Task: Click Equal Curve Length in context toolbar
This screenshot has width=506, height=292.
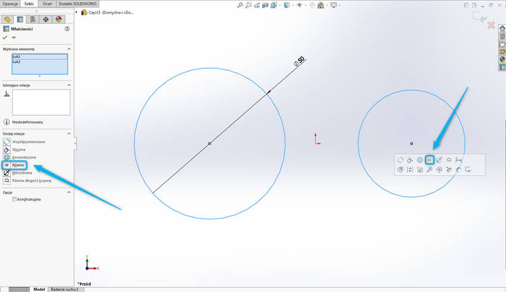Action: 449,160
